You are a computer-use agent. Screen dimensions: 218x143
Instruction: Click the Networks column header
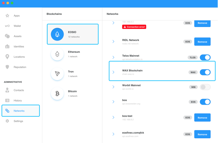(112, 14)
